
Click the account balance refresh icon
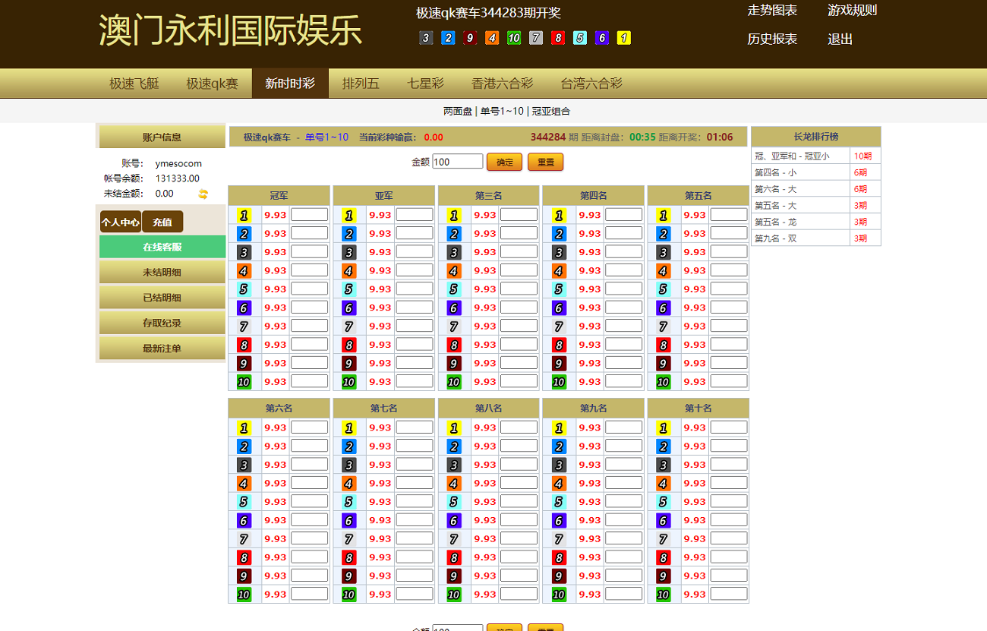pos(203,194)
